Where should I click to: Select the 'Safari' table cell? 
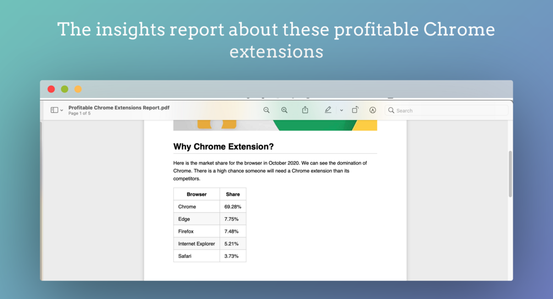coord(196,256)
